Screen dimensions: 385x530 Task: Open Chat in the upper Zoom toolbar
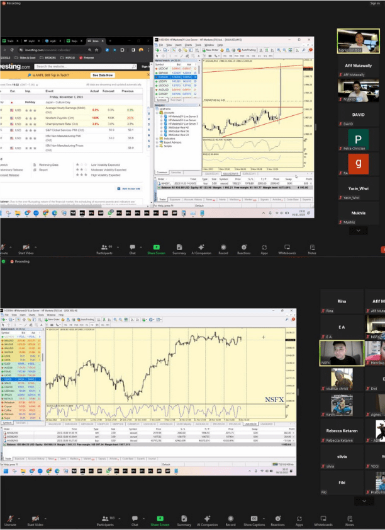(133, 247)
